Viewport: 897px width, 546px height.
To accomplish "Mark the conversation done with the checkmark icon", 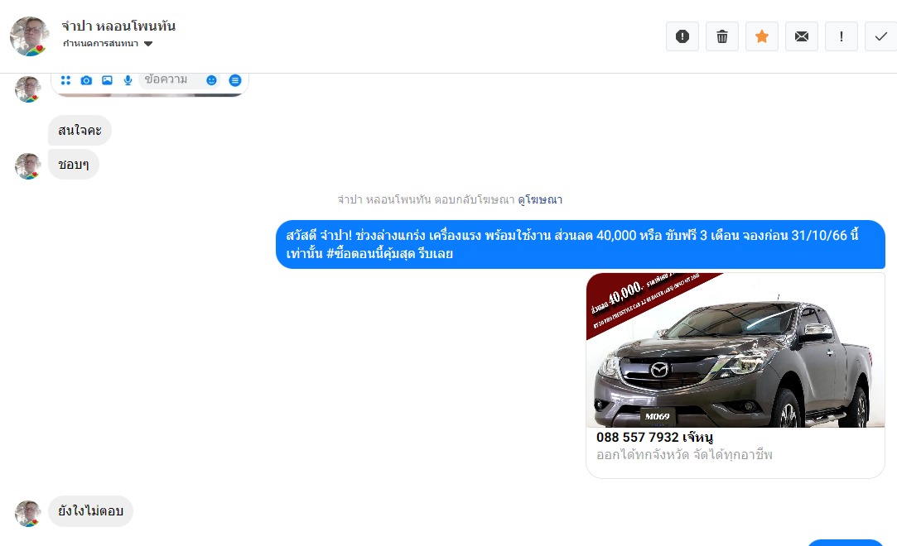I will click(x=881, y=36).
